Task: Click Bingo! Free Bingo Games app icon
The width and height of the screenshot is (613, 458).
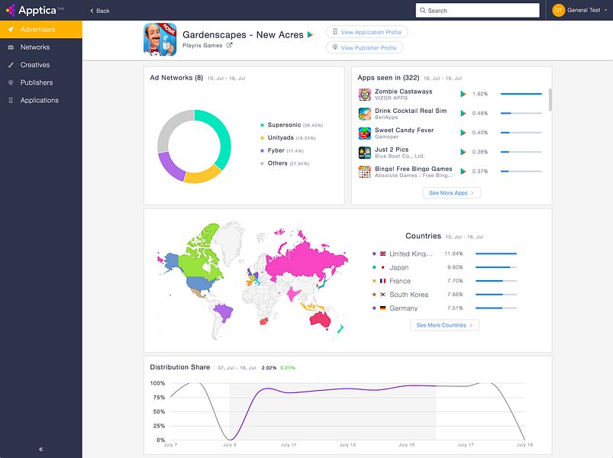Action: tap(365, 172)
